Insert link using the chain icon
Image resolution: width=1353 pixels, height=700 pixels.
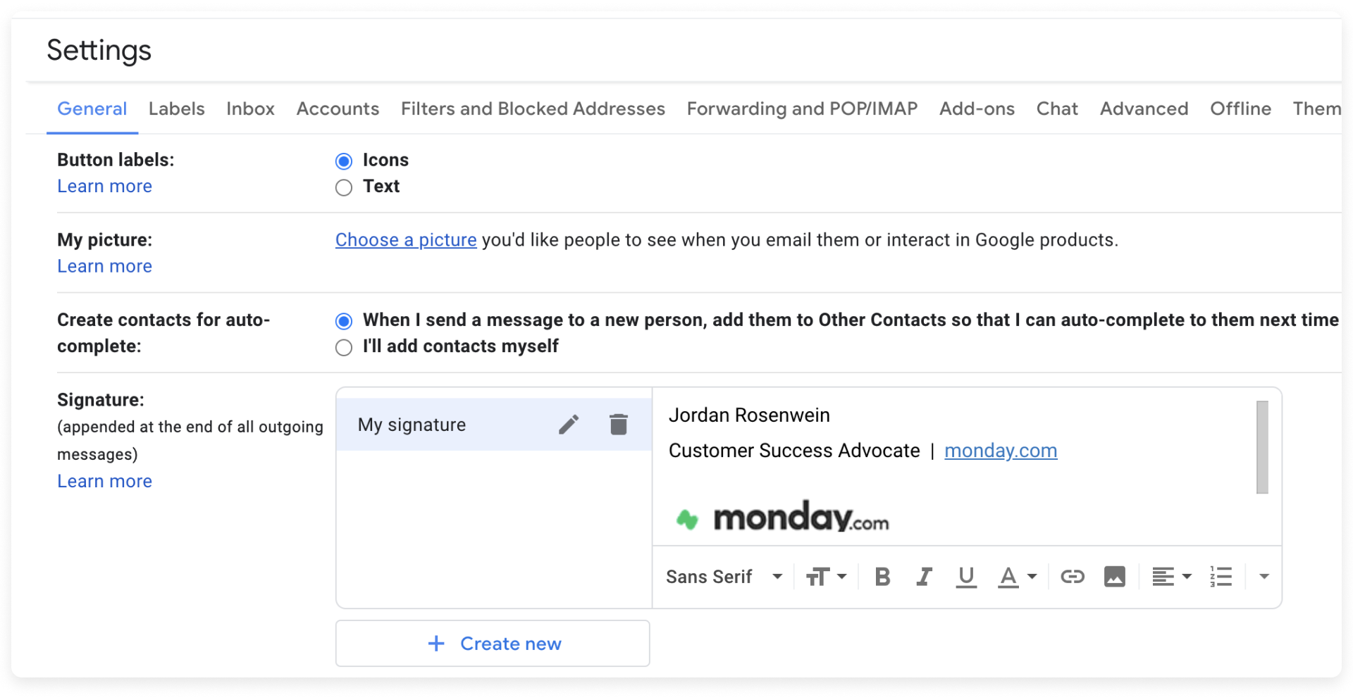coord(1072,577)
